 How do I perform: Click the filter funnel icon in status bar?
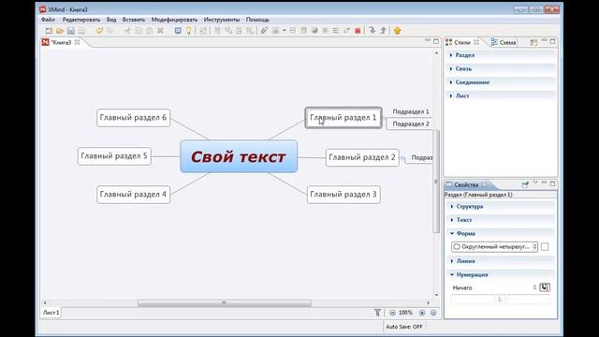coord(377,313)
